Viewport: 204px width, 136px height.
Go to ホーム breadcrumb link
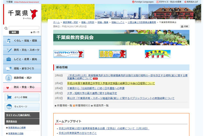pos(56,22)
